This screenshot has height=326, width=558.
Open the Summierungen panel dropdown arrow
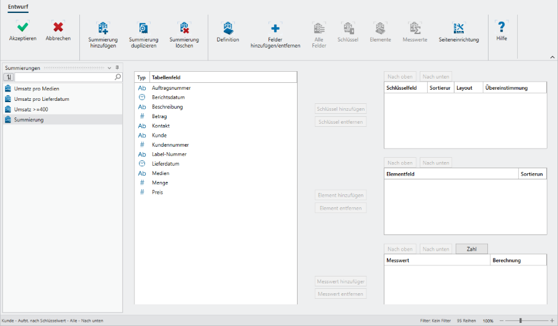tap(110, 67)
